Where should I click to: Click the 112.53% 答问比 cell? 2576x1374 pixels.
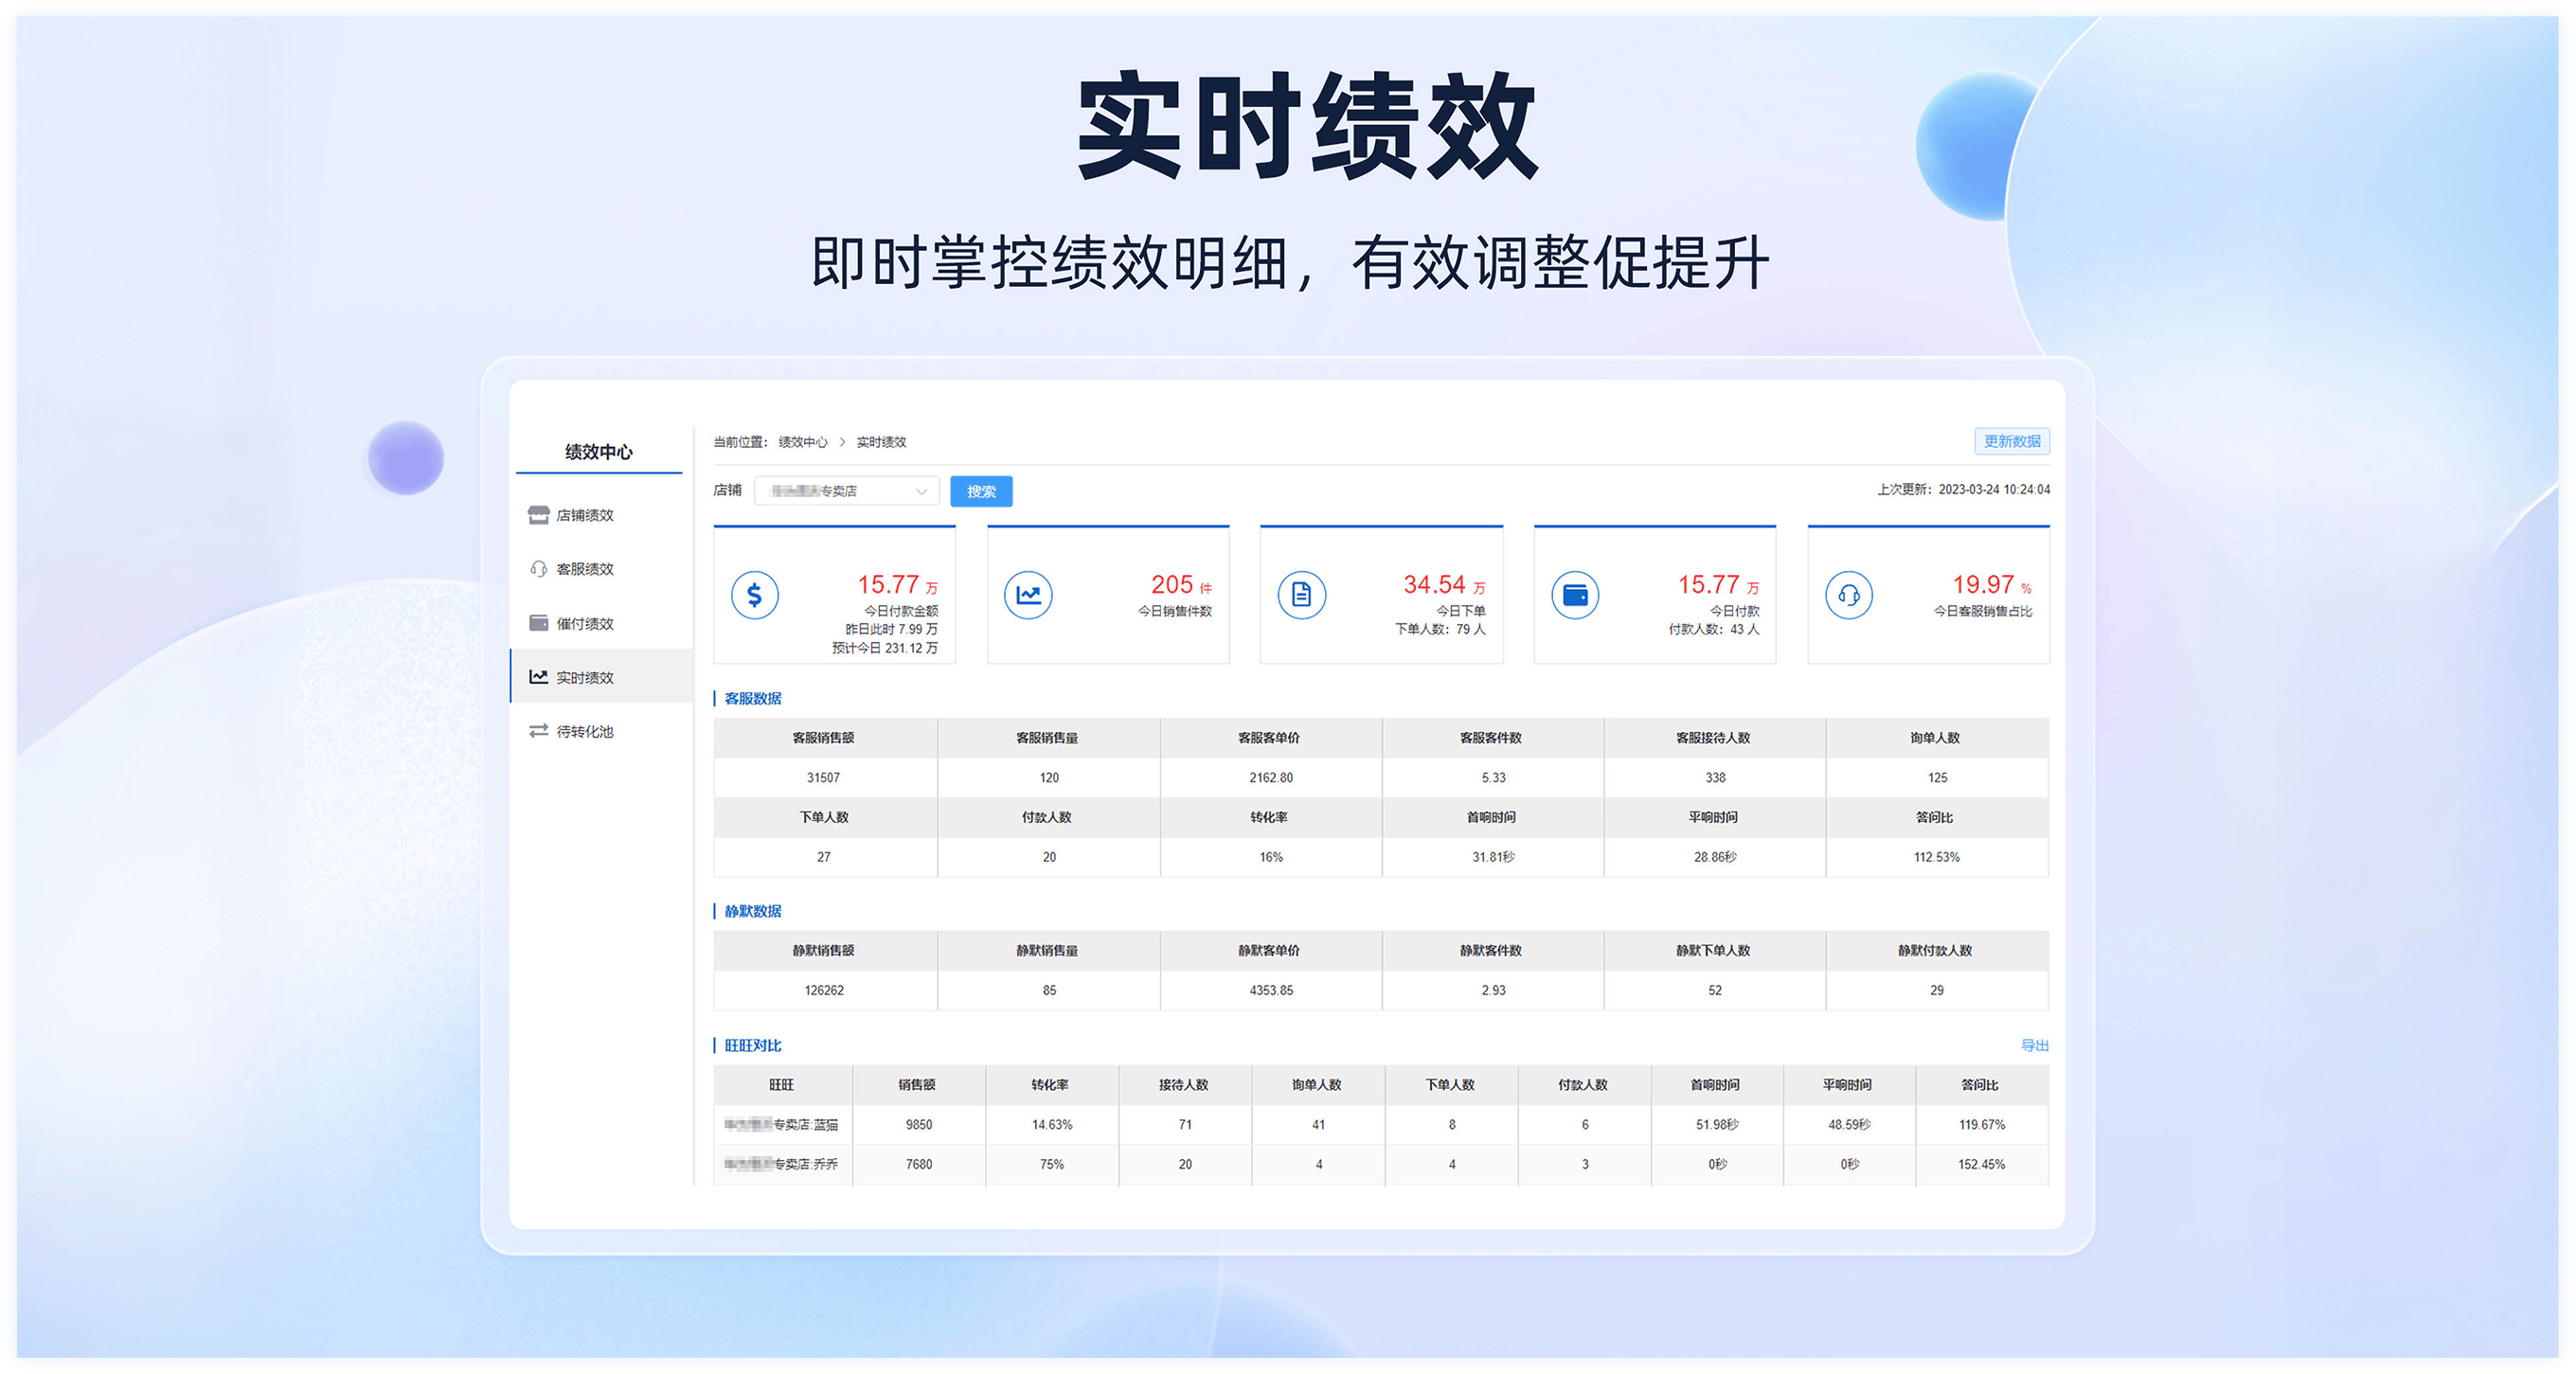point(1937,857)
